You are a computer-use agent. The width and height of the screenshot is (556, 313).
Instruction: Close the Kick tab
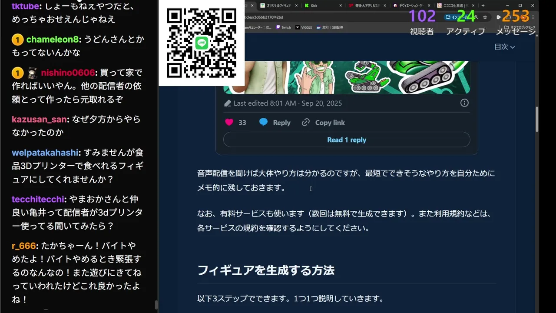click(340, 6)
